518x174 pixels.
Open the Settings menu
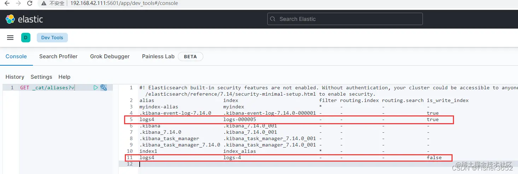point(41,77)
